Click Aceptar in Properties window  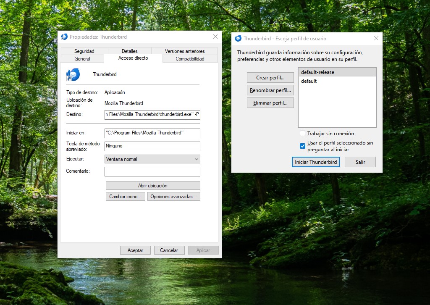135,250
